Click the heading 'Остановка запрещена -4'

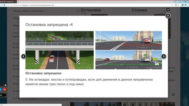(49, 25)
